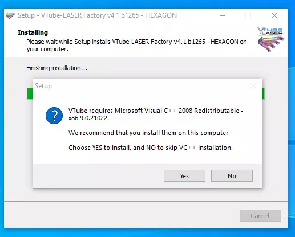Viewport: 295px width, 237px height.
Task: Click the VTube-LASER logo in header
Action: [270, 39]
